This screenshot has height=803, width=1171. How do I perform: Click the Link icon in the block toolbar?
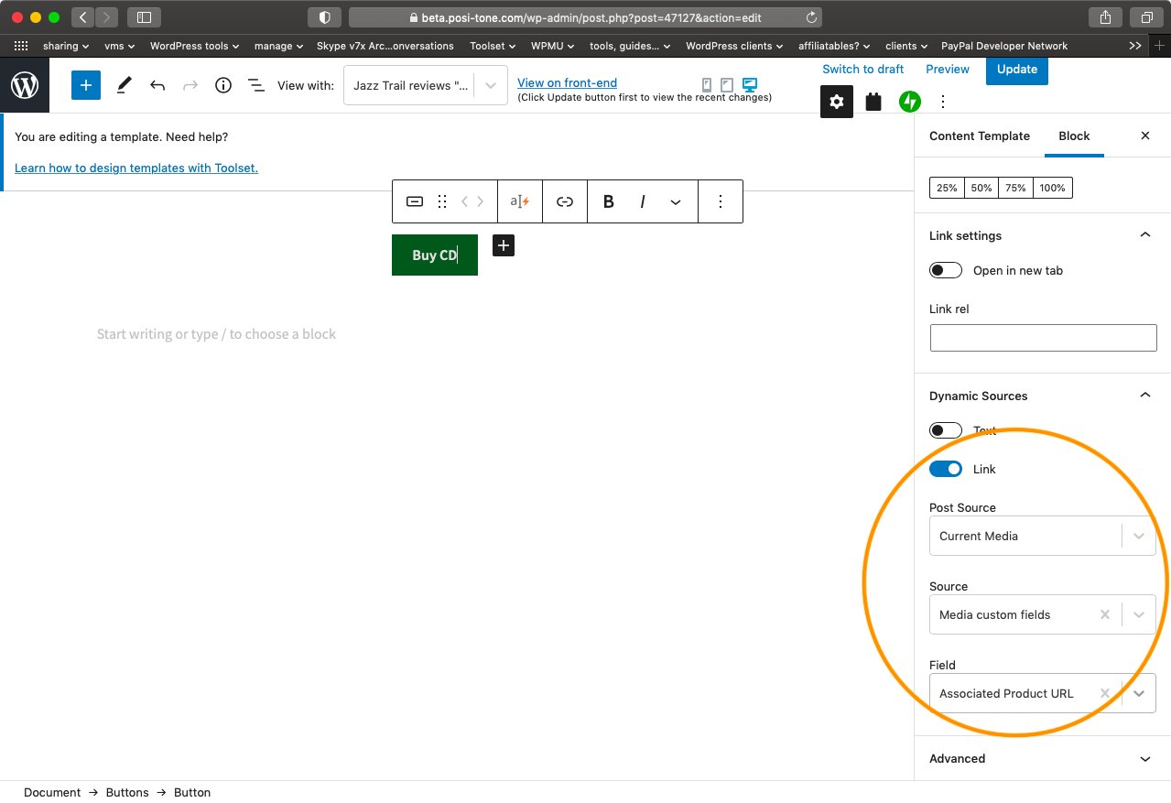(564, 201)
